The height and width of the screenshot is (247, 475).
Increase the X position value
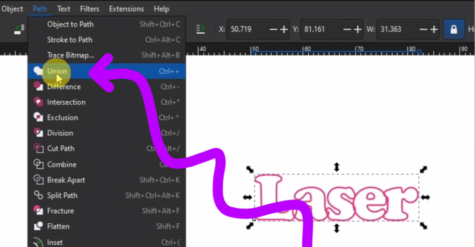pyautogui.click(x=284, y=29)
